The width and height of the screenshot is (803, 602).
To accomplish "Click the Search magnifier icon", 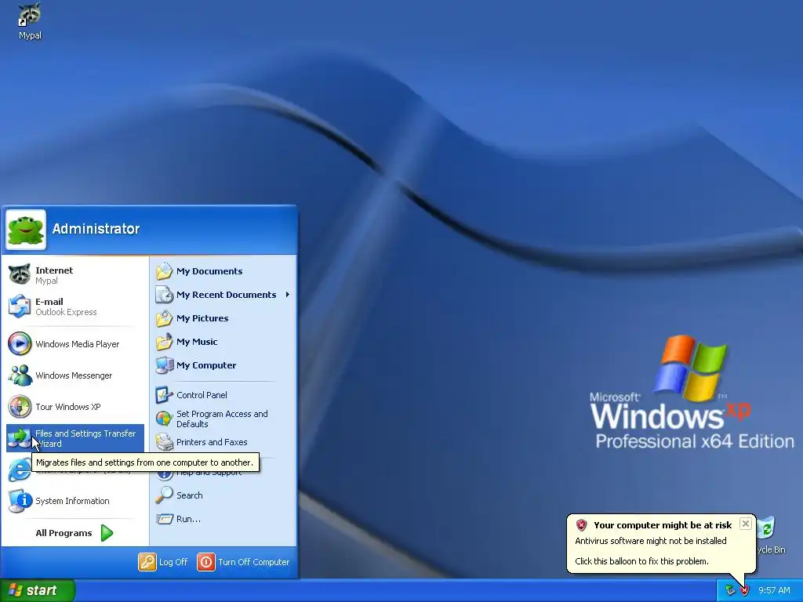I will [x=165, y=495].
